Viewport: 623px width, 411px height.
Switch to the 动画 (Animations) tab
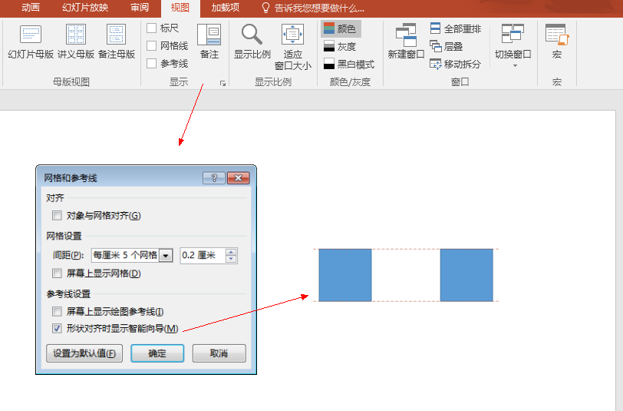coord(31,8)
